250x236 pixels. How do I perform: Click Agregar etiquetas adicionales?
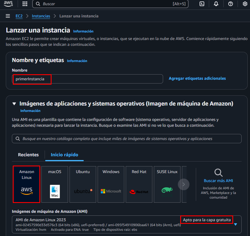tap(197, 78)
